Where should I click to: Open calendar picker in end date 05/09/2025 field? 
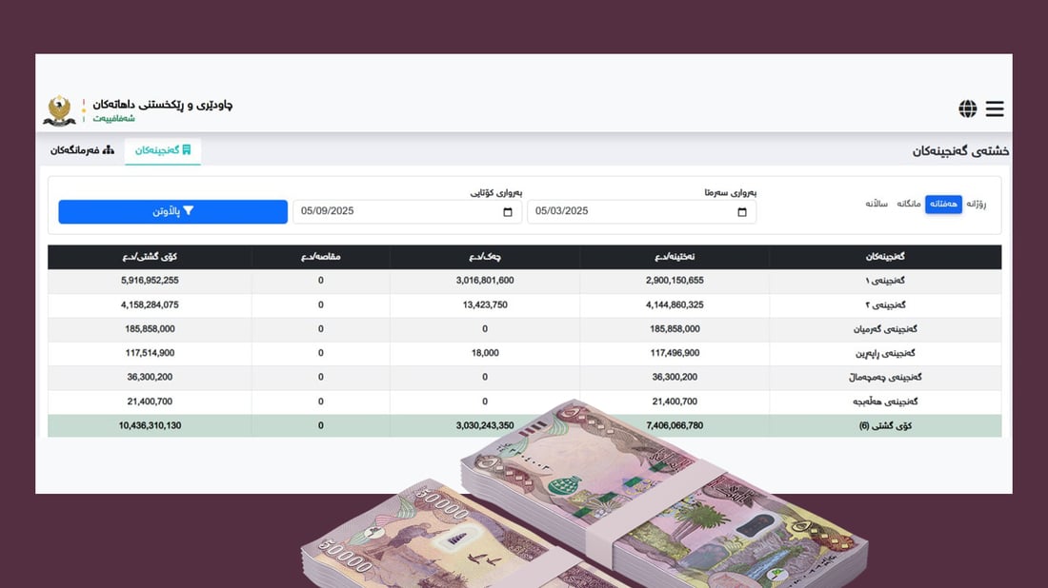pos(507,211)
